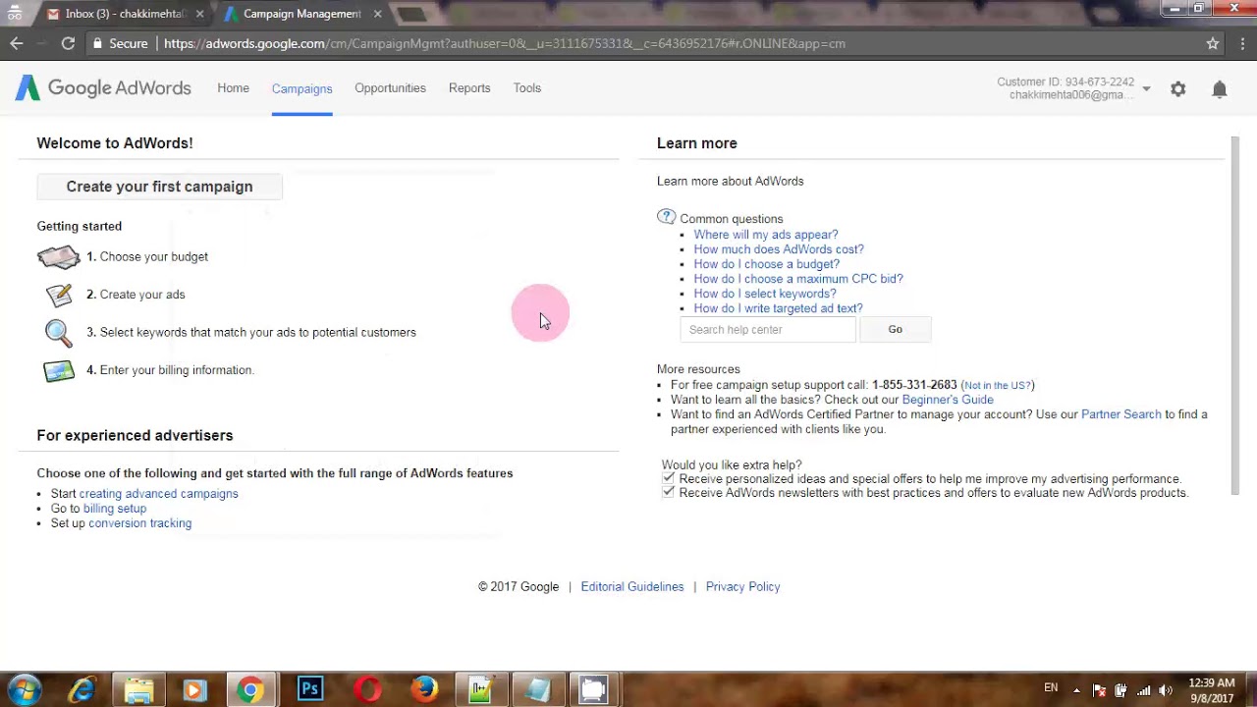This screenshot has height=707, width=1257.
Task: Click the Learn more panel scrollbar
Action: pos(1235,316)
